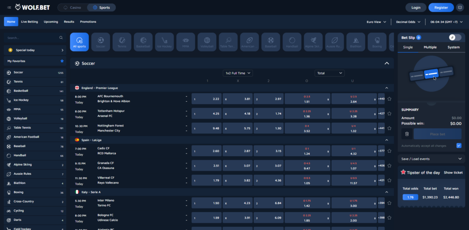Open the Upcoming tab
Viewport: 469px width, 230px height.
coord(51,22)
